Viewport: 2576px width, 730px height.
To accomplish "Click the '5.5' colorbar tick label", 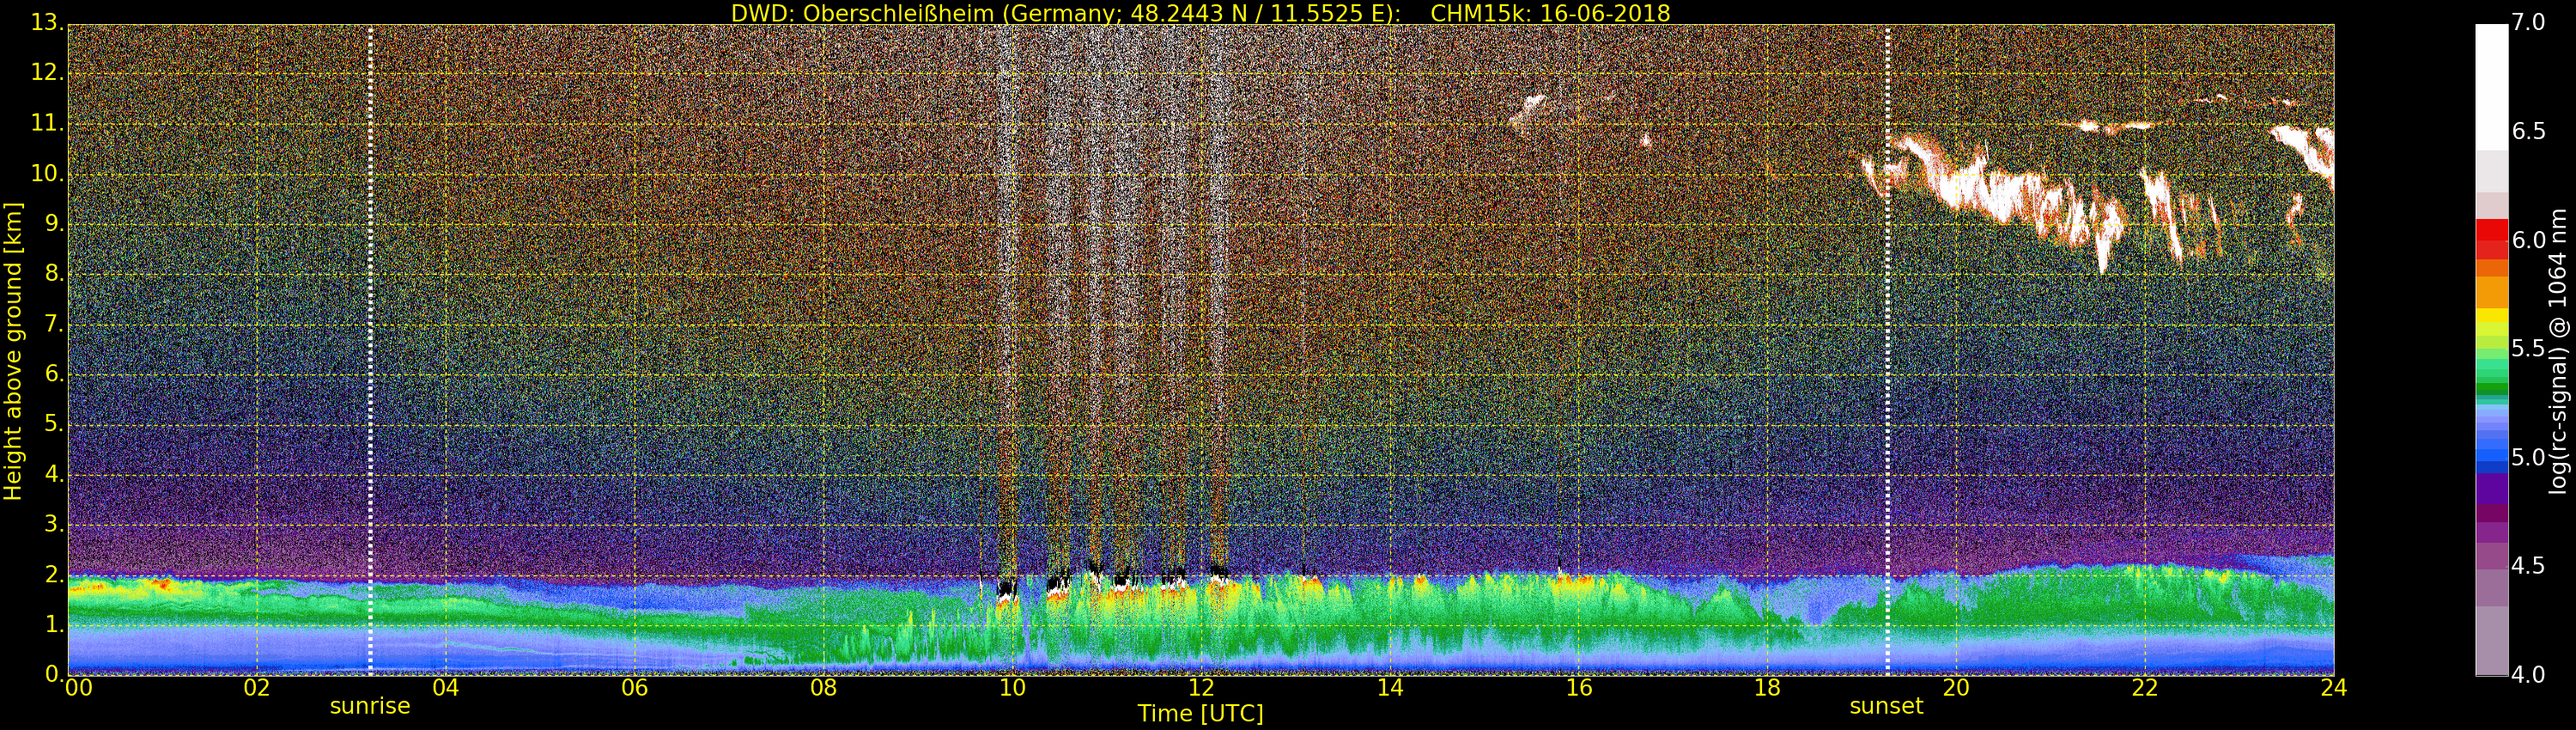I will point(2529,349).
